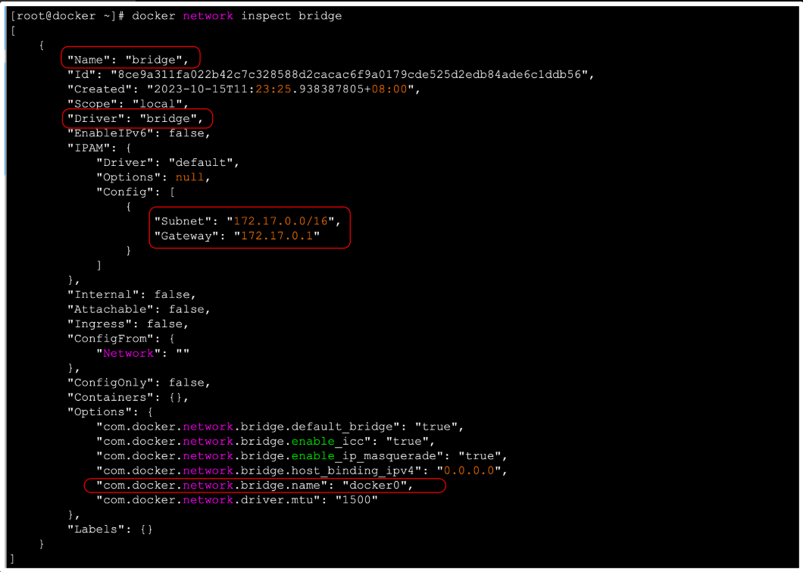The height and width of the screenshot is (572, 803).
Task: Click the orange null Options value
Action: 189,177
